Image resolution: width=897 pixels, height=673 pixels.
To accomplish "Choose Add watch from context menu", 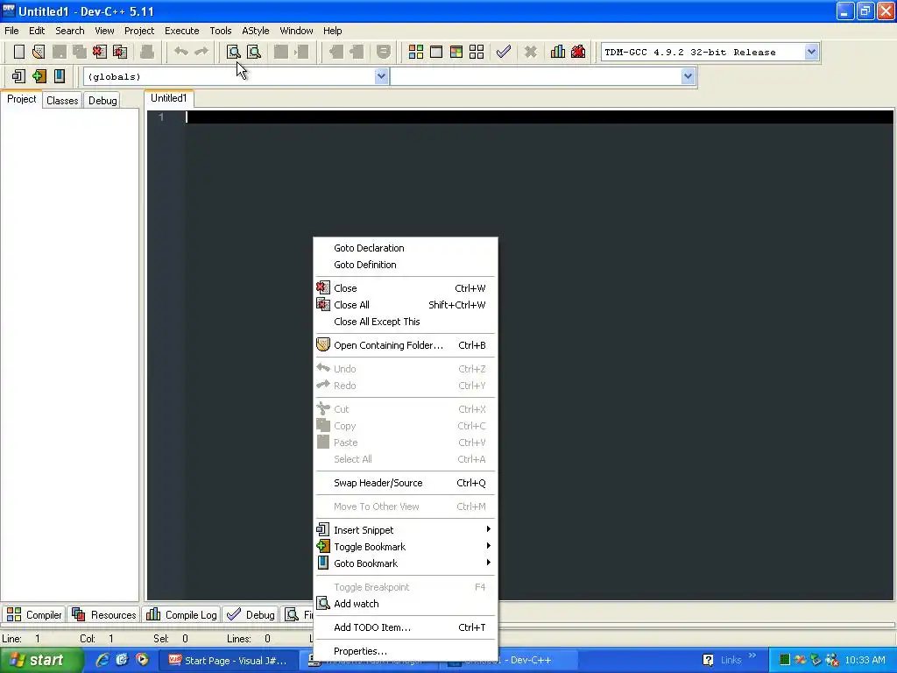I will (x=405, y=604).
